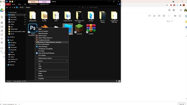187x105 pixels.
Task: Open the editing folder on Desktop
Action: pyautogui.click(x=32, y=16)
